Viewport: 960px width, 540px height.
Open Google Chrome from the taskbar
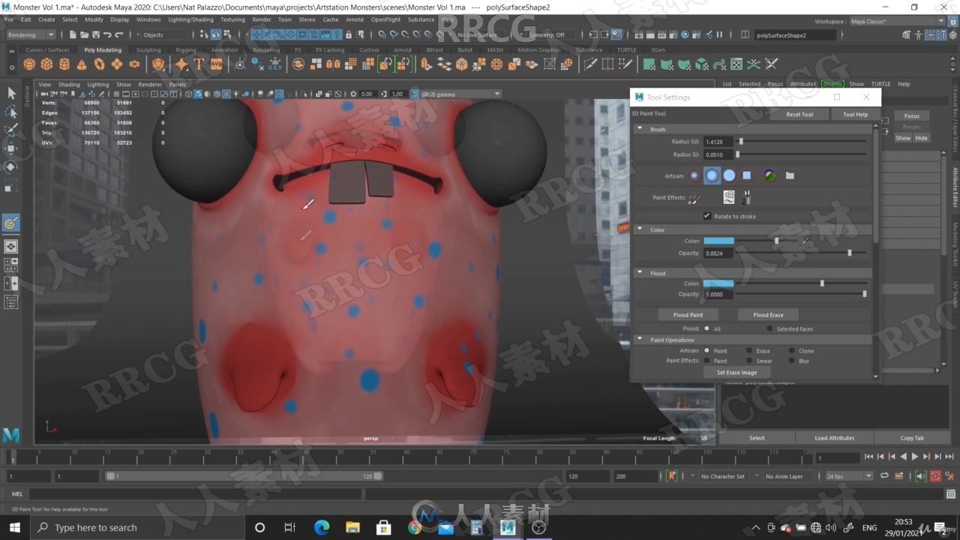click(414, 527)
